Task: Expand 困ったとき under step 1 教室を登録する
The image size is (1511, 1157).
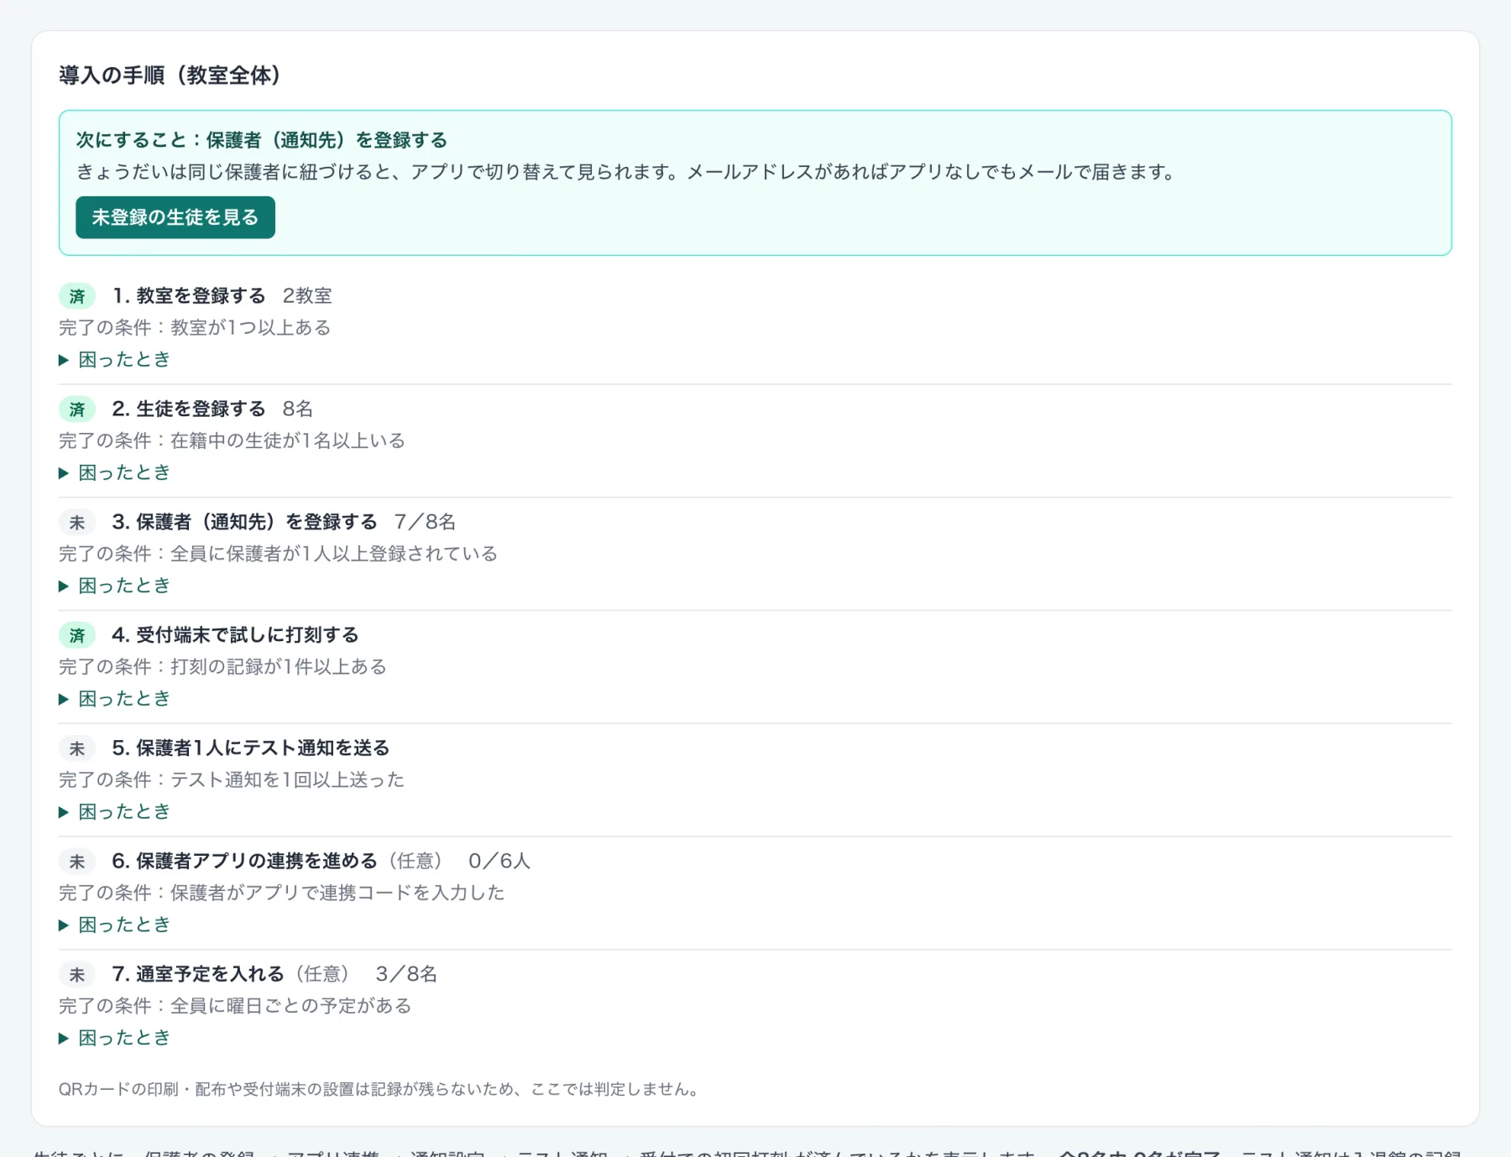Action: pyautogui.click(x=114, y=359)
